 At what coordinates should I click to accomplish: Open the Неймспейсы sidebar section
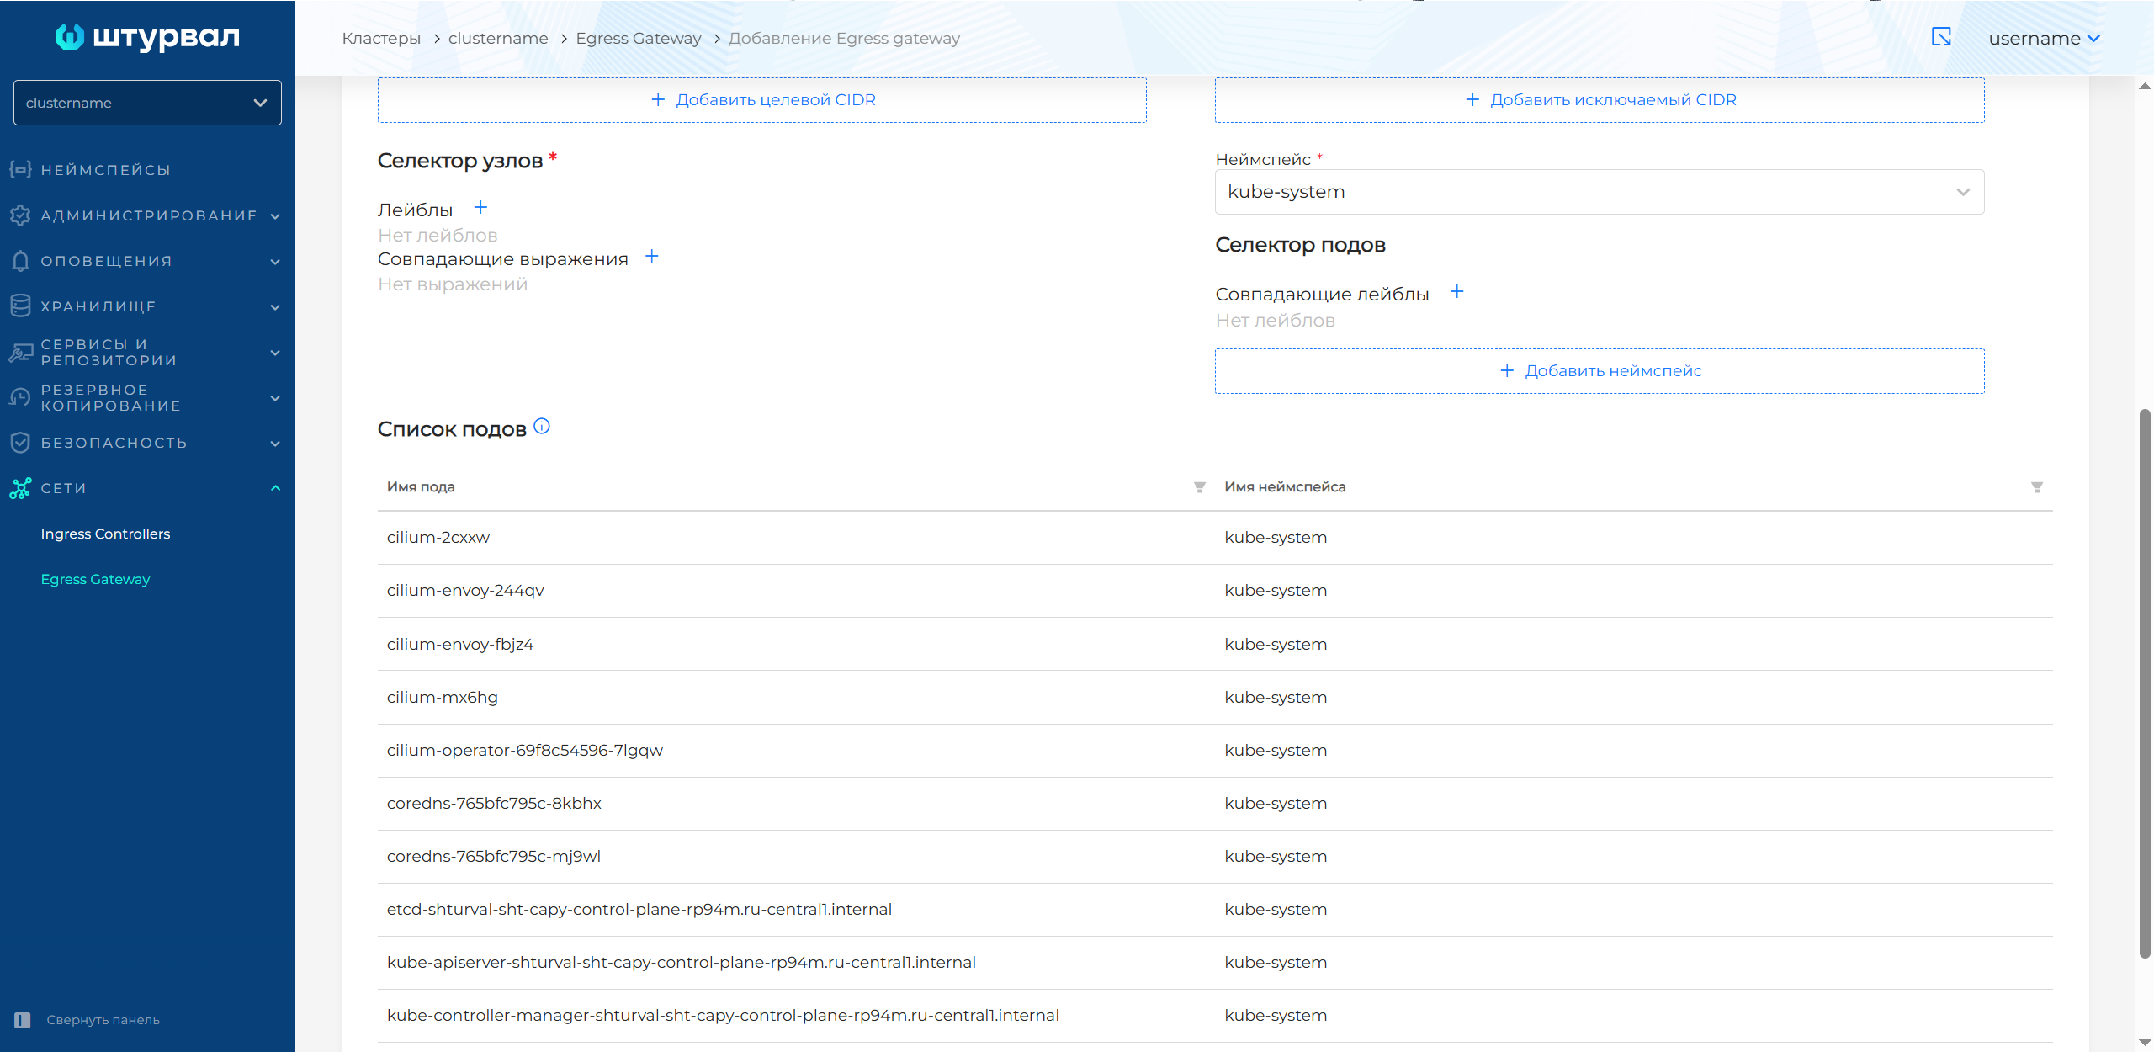[105, 170]
